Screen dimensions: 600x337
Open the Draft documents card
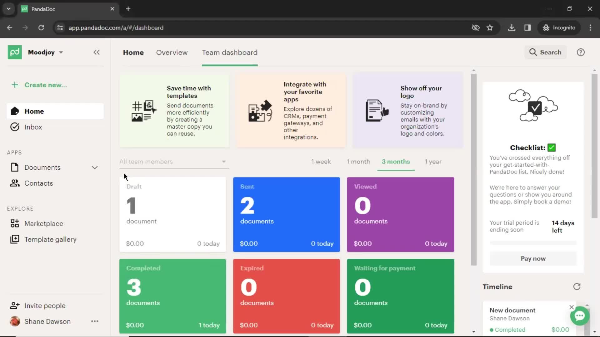pyautogui.click(x=172, y=214)
